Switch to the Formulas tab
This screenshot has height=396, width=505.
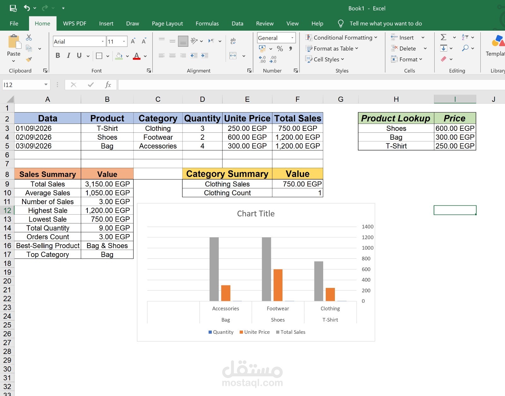coord(207,23)
